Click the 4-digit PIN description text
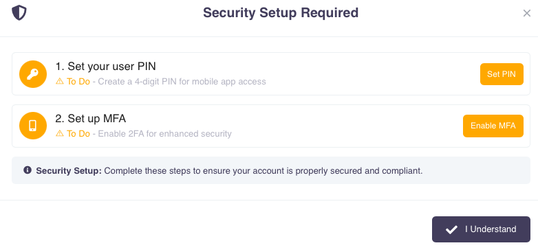Viewport: 538px width, 252px height. tap(182, 82)
